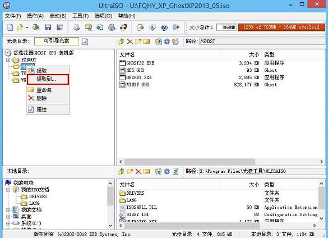Click the blue gear icon in local pane

(167, 171)
